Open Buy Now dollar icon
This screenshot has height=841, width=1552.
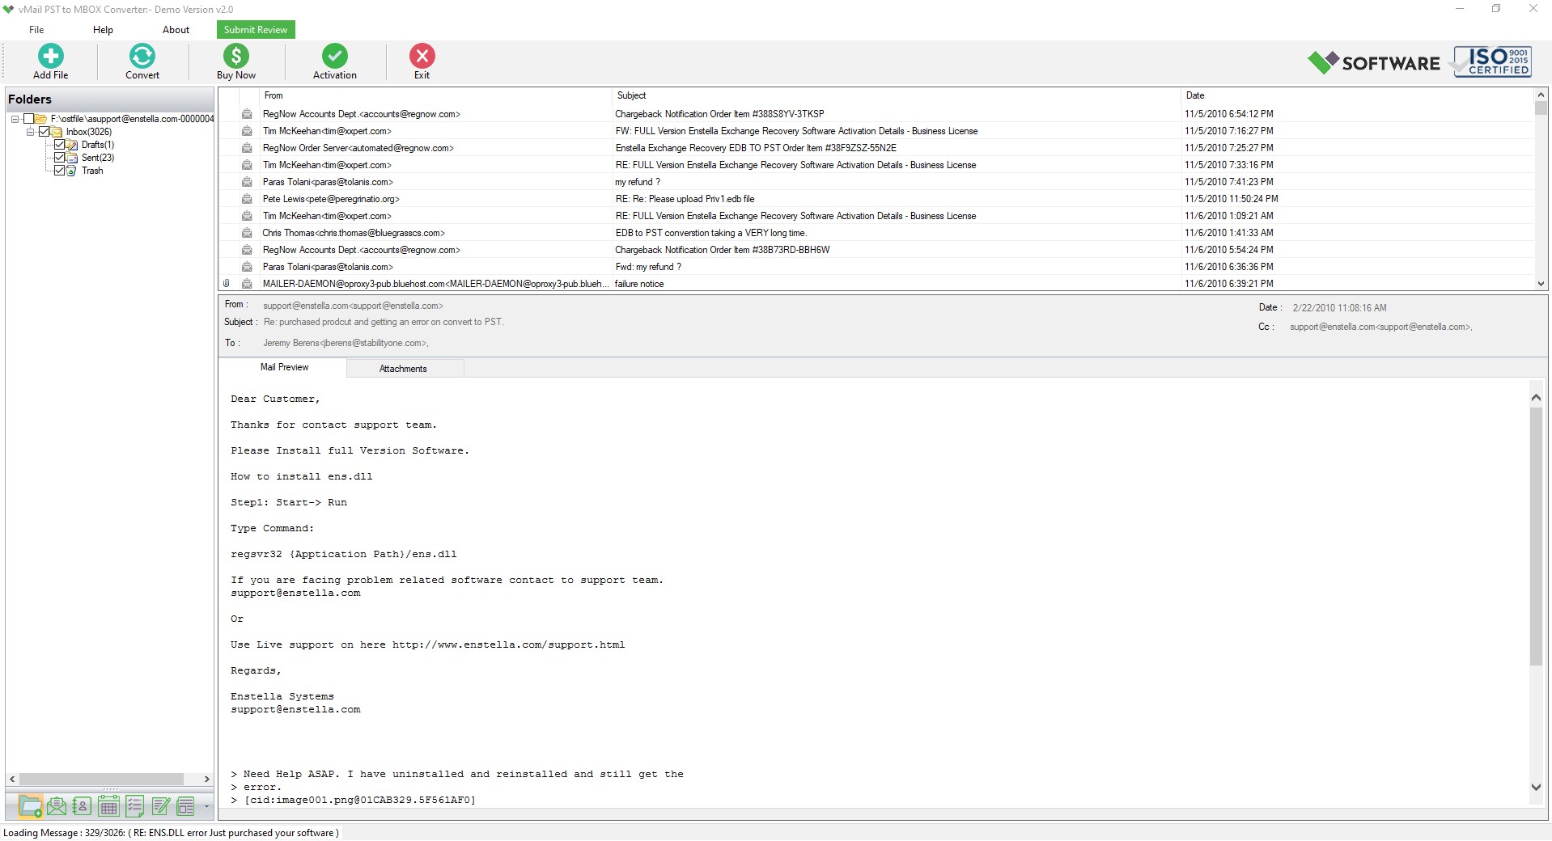(x=235, y=56)
